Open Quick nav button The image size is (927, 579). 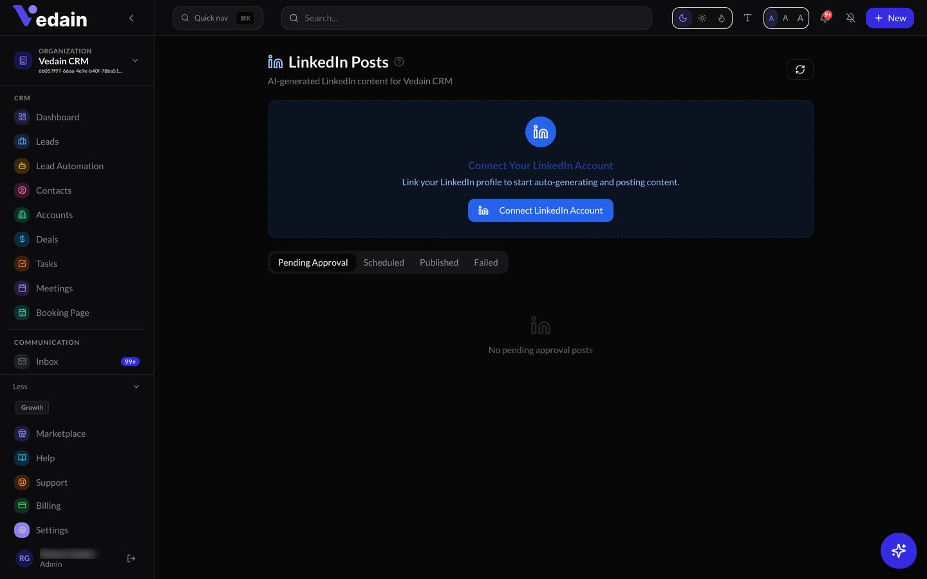[218, 18]
